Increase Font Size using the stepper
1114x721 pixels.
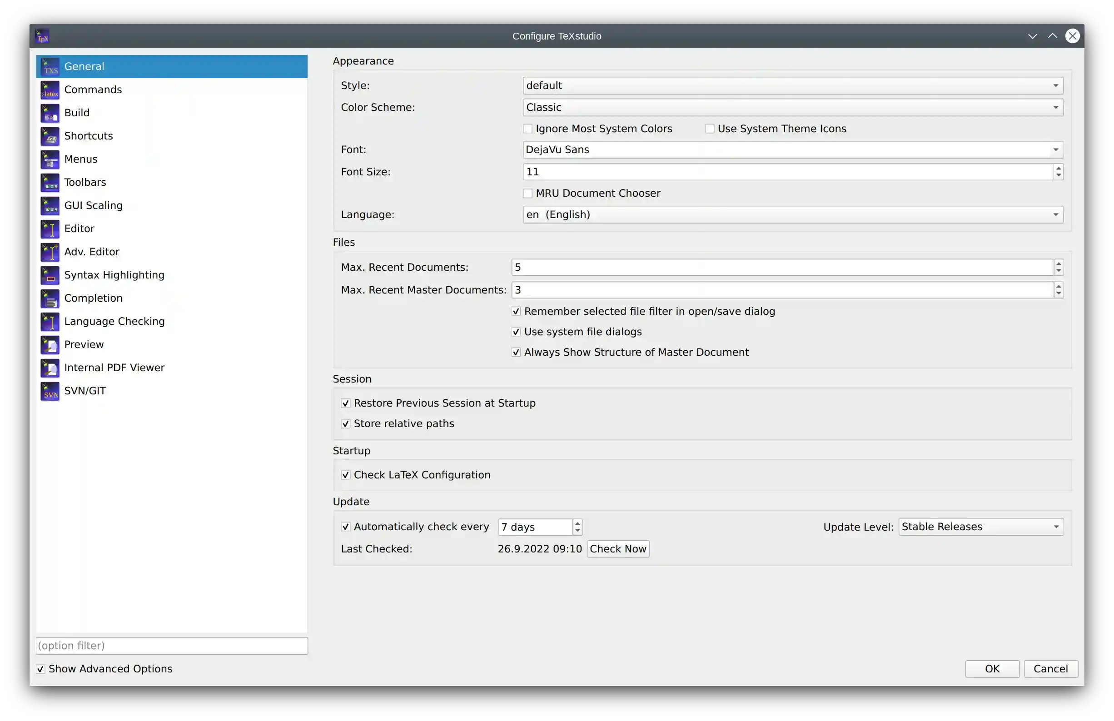(x=1058, y=169)
